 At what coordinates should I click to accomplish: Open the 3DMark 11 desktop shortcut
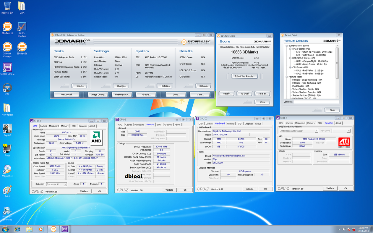point(7,27)
